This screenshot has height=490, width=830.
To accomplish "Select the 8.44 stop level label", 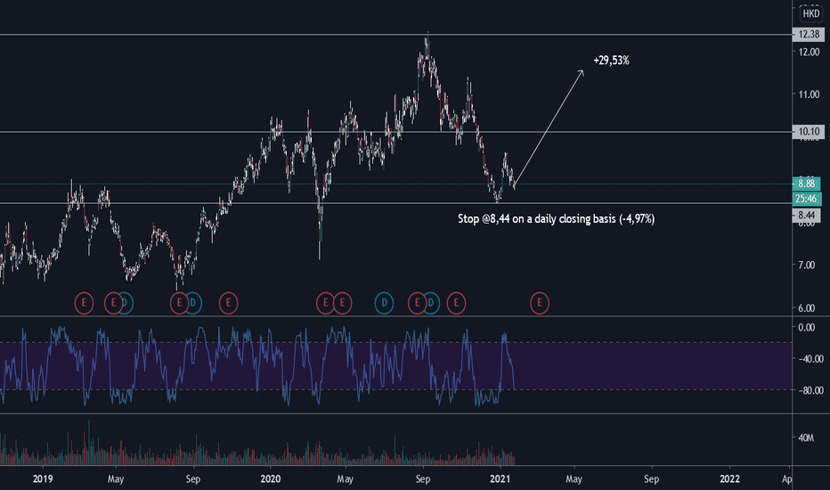I will coord(806,215).
